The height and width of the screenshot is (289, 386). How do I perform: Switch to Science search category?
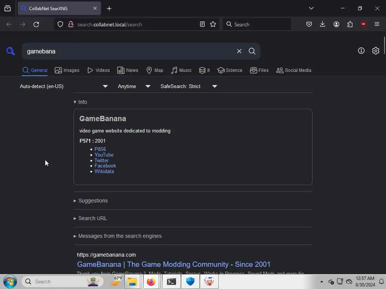tap(230, 70)
